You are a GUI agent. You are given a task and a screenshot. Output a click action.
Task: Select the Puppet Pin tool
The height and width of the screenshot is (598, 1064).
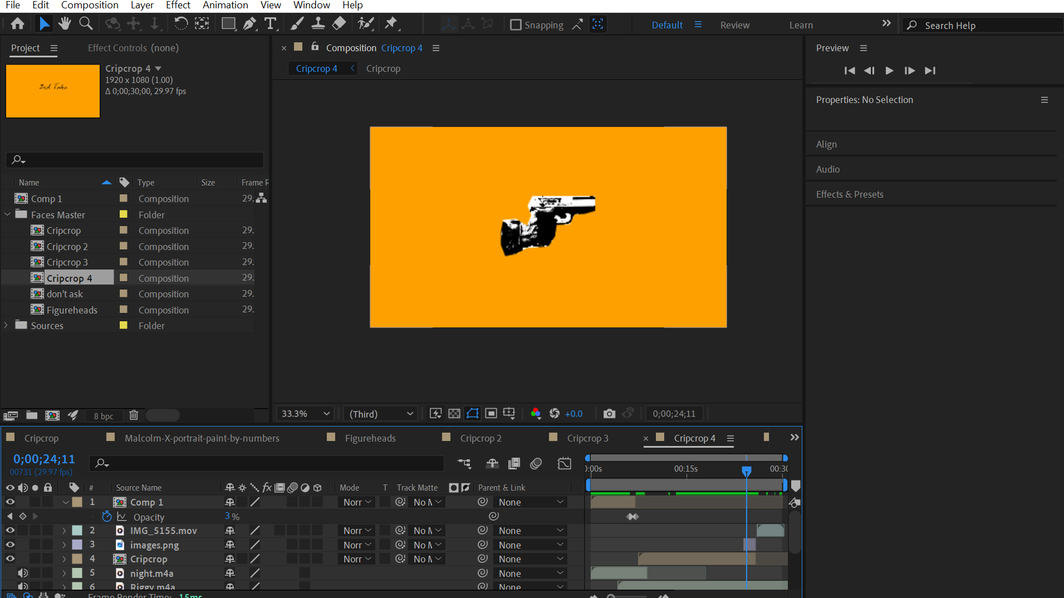click(x=391, y=23)
